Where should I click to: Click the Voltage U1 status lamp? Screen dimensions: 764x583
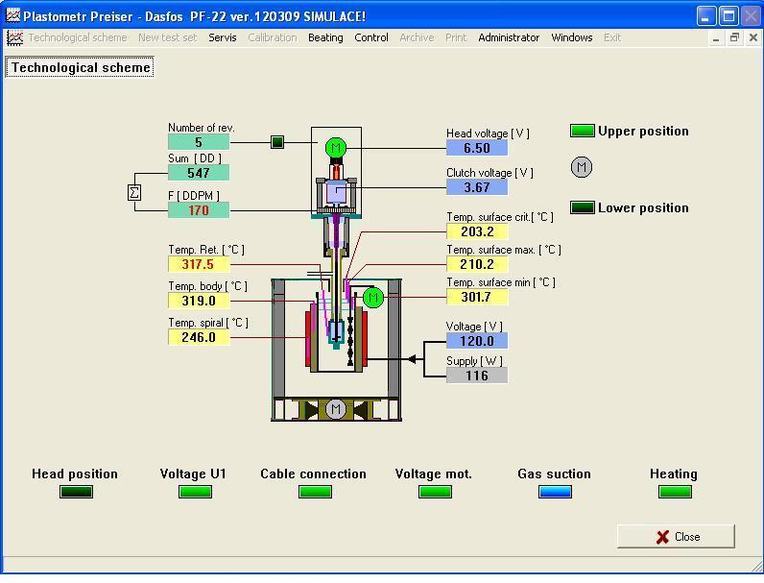tap(195, 492)
